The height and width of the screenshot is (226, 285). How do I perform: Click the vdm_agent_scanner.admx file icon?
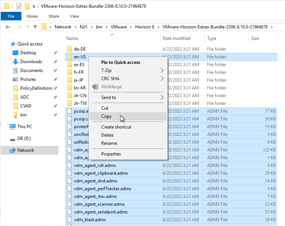69,204
